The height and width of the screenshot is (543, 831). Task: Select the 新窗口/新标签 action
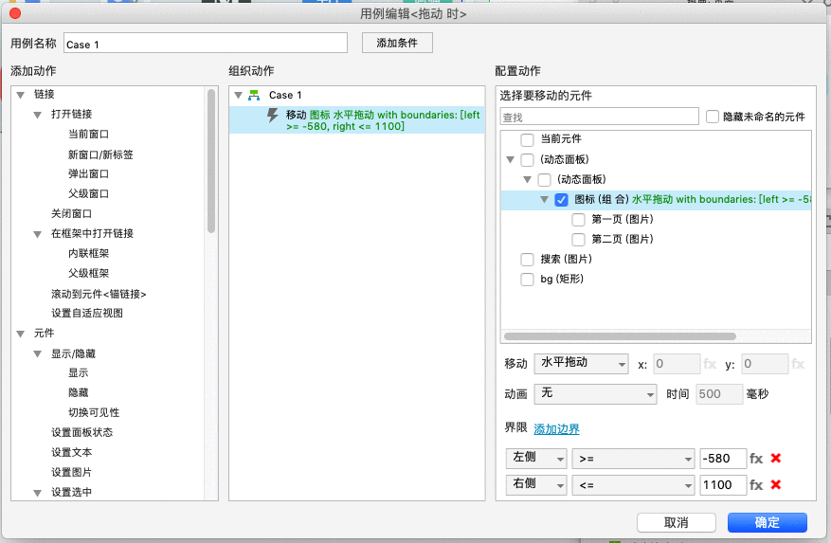pyautogui.click(x=100, y=154)
